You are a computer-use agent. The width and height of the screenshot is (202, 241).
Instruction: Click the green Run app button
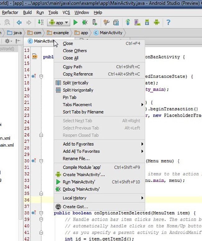tap(76, 23)
